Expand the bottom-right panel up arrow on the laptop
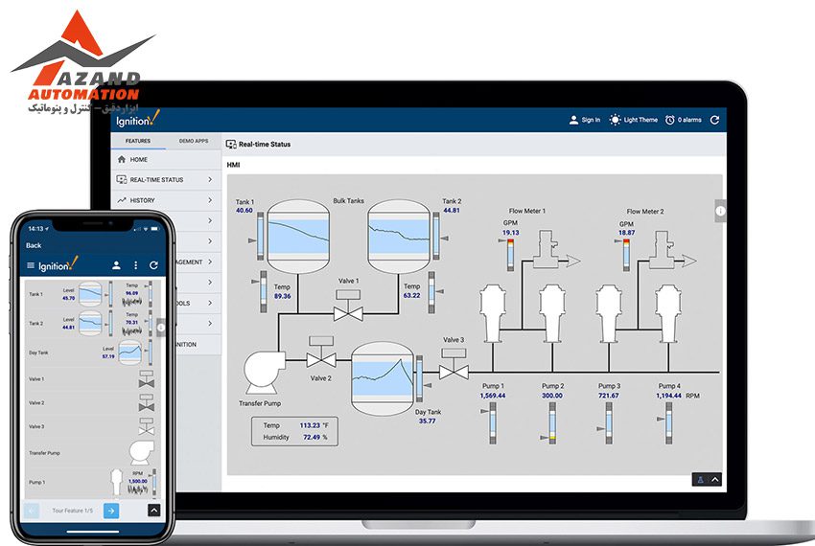The image size is (815, 546). [x=715, y=480]
